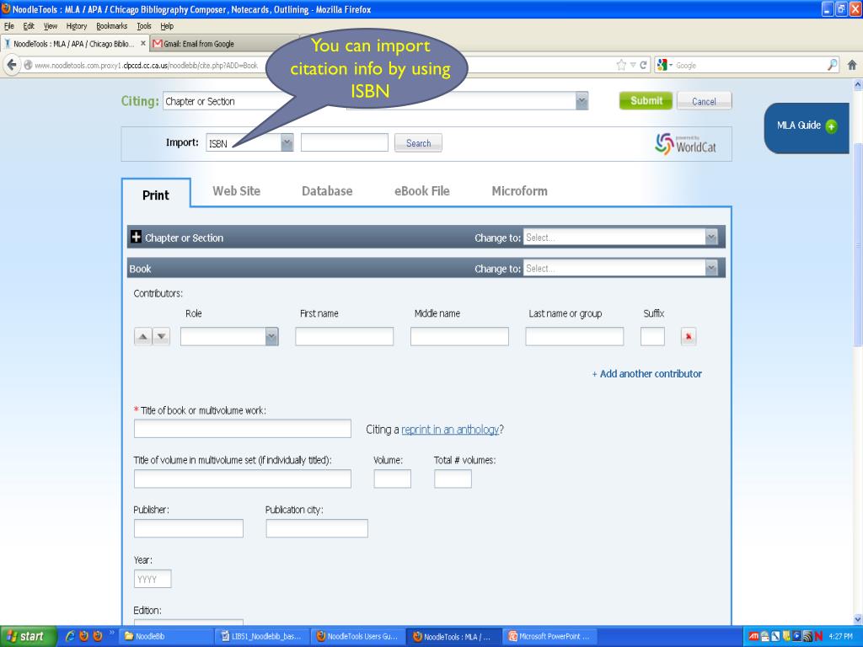The width and height of the screenshot is (863, 647).
Task: Click the First name field
Action: pyautogui.click(x=345, y=336)
